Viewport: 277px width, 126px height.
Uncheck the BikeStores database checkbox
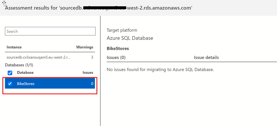10,84
